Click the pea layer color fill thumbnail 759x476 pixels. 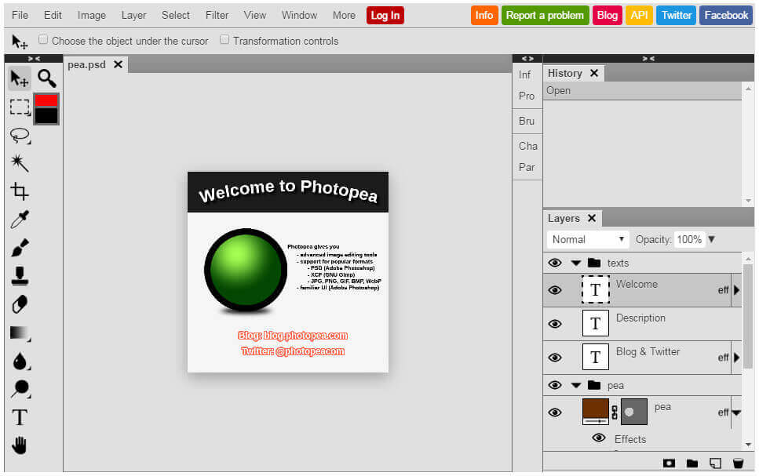pos(596,412)
